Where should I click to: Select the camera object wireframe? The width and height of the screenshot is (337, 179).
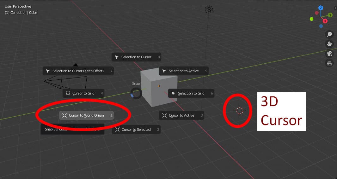coord(65,81)
